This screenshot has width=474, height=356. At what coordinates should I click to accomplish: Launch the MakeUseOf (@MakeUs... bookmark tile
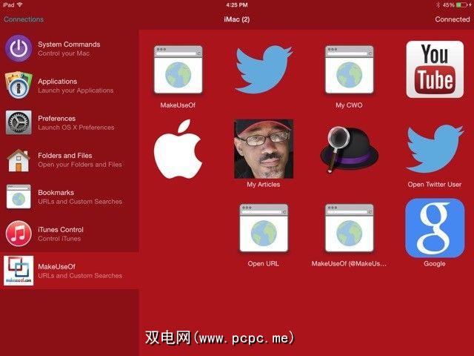pyautogui.click(x=349, y=228)
